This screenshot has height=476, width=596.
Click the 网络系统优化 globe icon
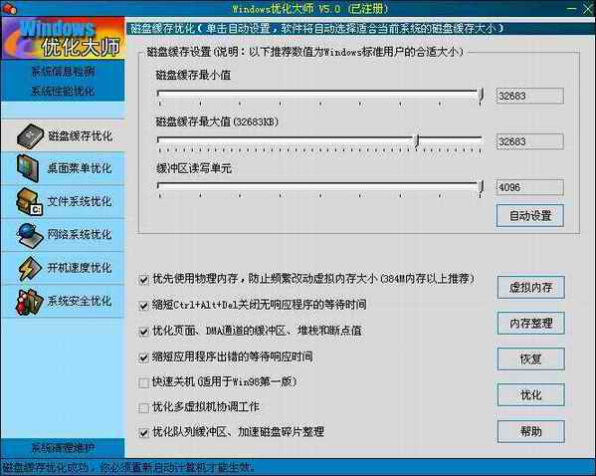click(x=30, y=235)
